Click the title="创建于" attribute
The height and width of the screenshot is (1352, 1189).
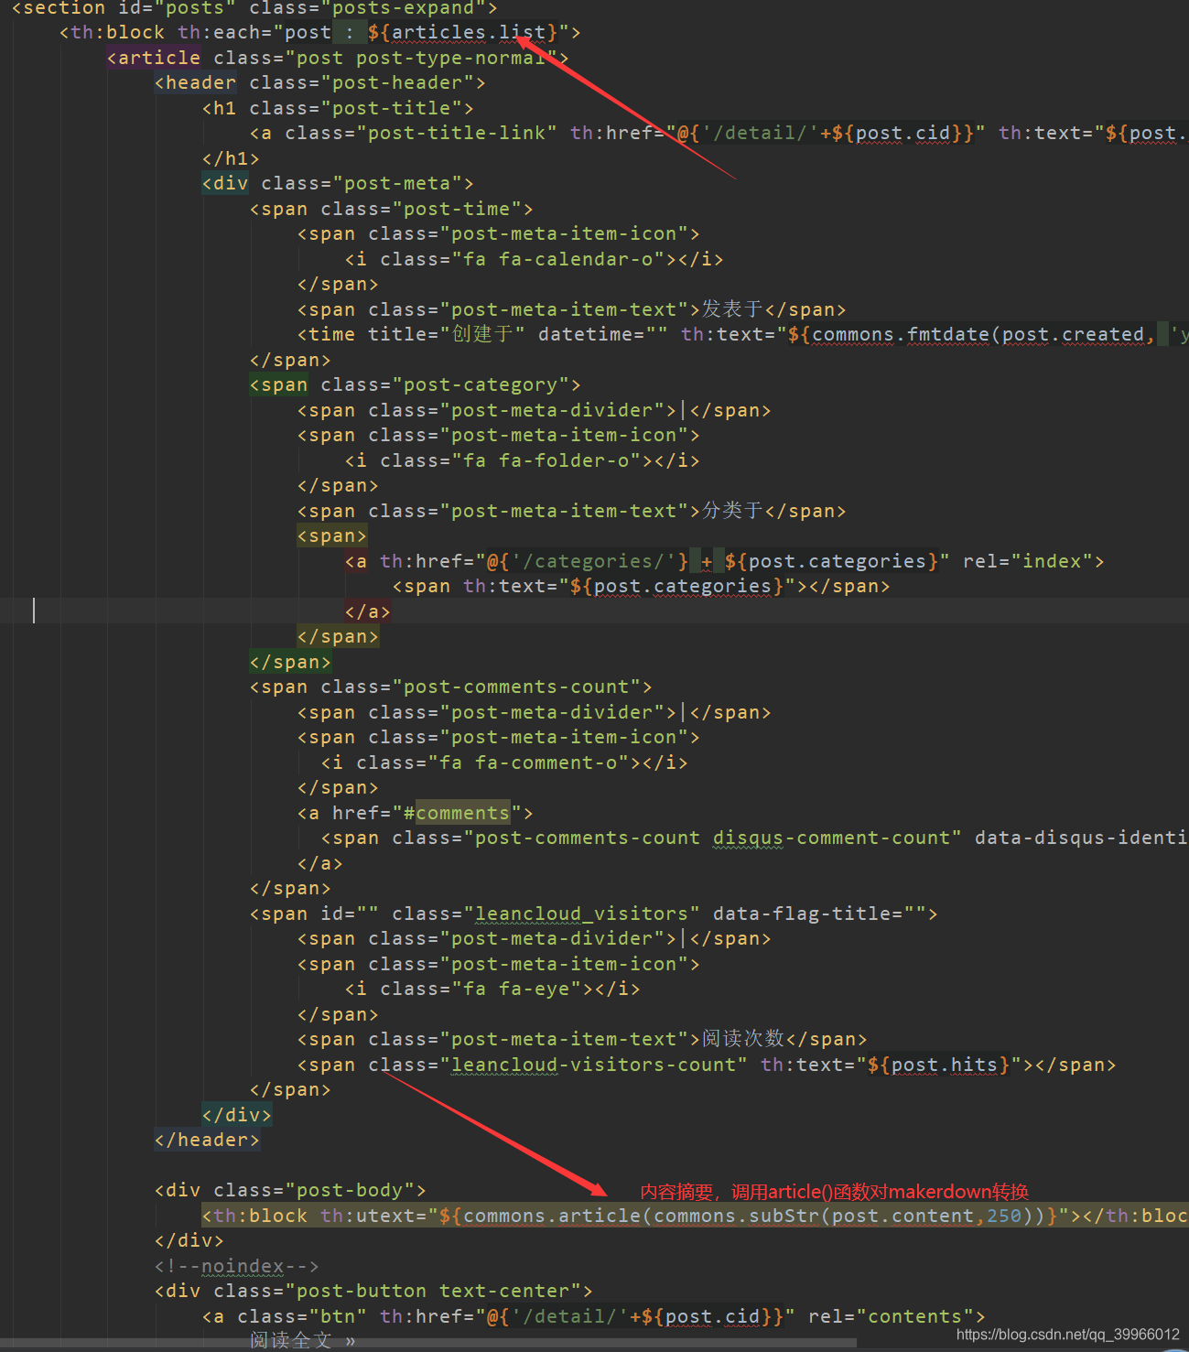[x=446, y=334]
